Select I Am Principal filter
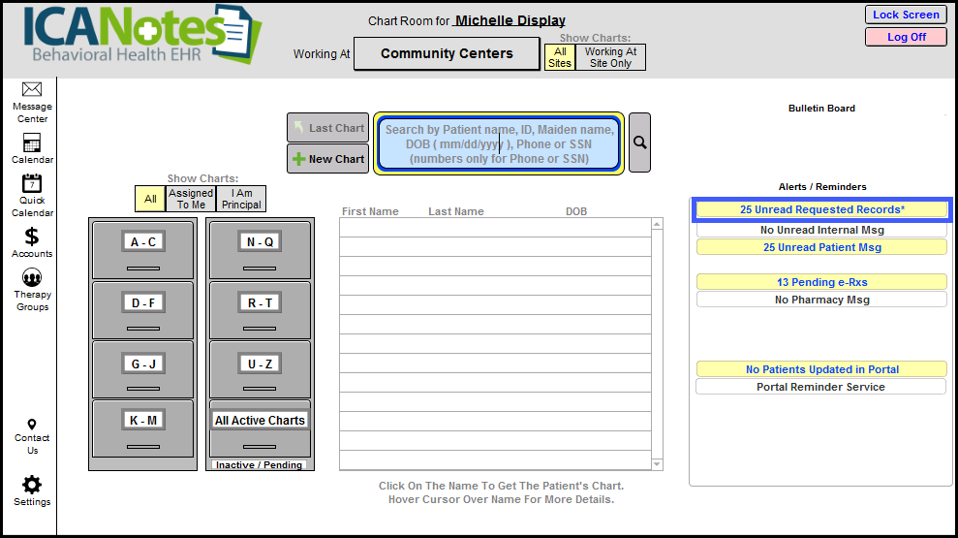Screen dimensions: 958x538 click(241, 199)
